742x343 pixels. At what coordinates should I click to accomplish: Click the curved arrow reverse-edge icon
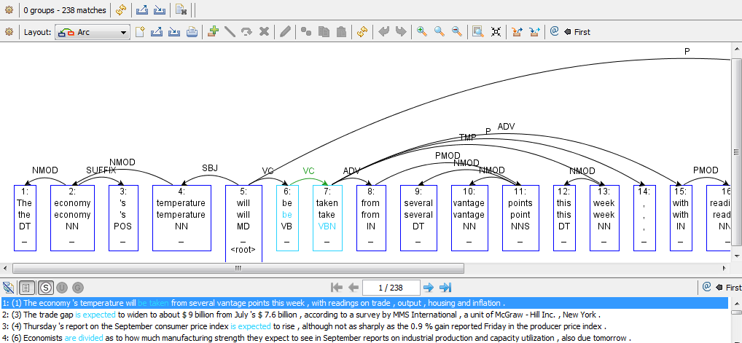[x=246, y=32]
